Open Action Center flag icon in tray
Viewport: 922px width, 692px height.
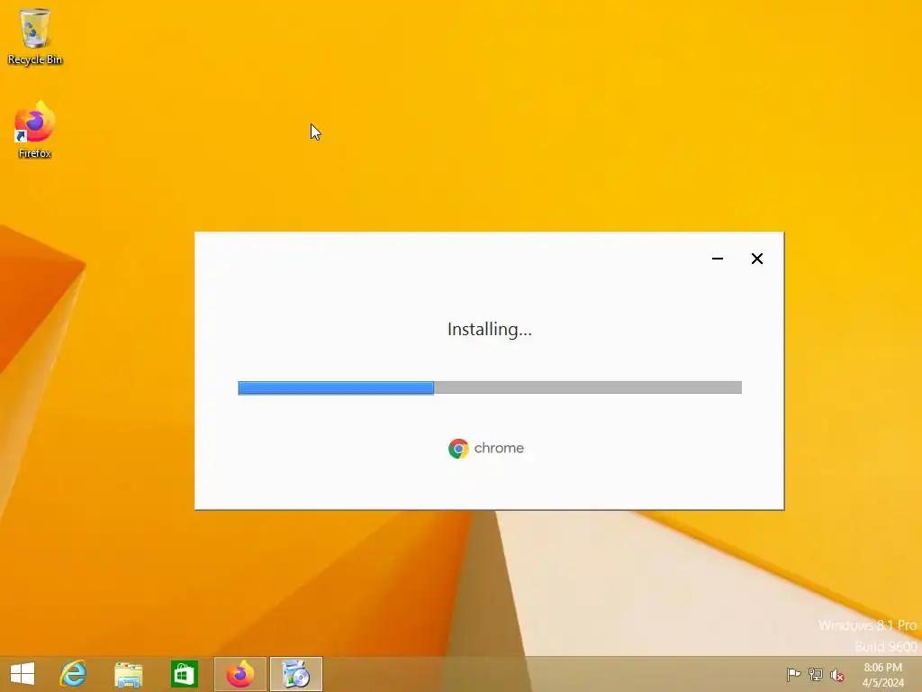(793, 674)
